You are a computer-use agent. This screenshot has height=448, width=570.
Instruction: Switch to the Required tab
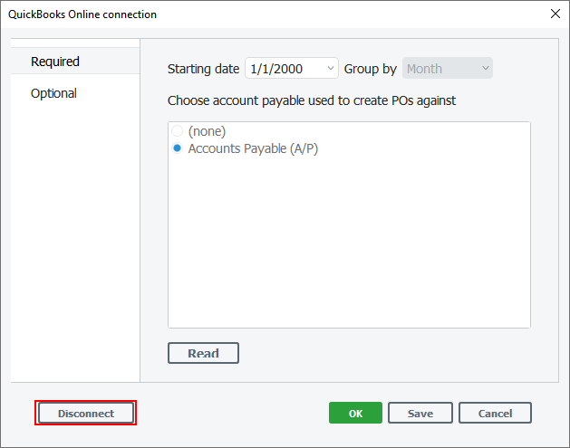tap(55, 62)
